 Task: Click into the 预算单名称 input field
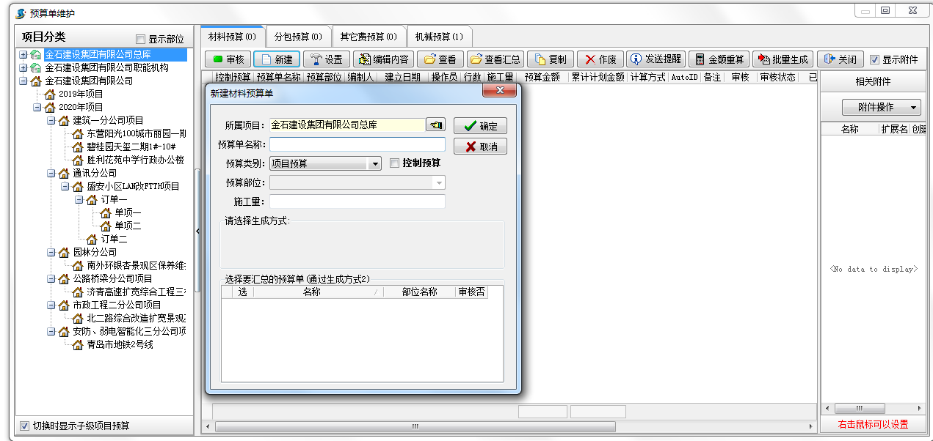357,144
